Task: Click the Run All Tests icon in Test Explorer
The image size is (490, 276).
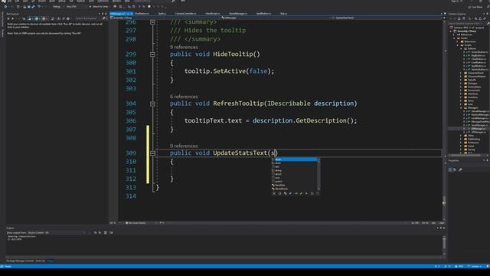Action: pyautogui.click(x=8, y=18)
